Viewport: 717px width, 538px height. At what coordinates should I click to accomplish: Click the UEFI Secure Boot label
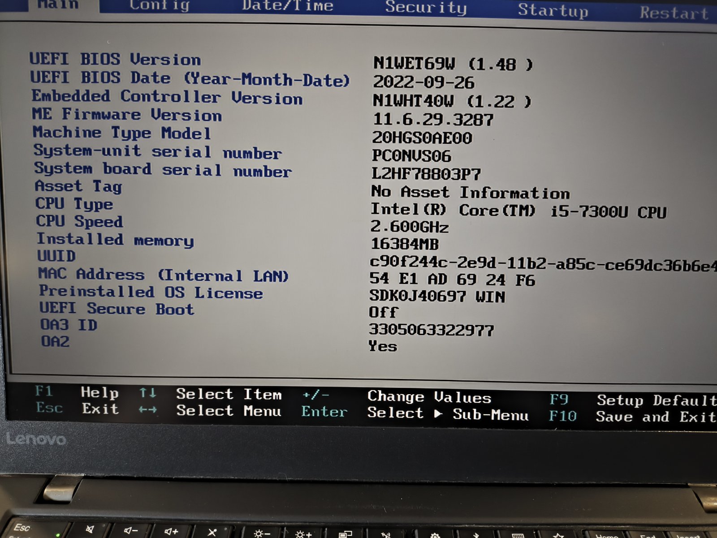pos(117,309)
